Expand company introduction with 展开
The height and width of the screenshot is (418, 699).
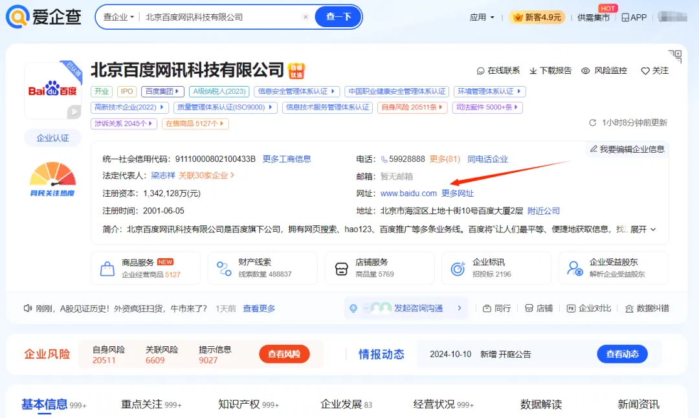click(643, 230)
